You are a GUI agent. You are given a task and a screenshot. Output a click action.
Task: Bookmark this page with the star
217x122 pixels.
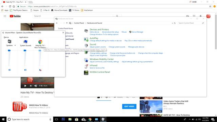[x=210, y=6]
